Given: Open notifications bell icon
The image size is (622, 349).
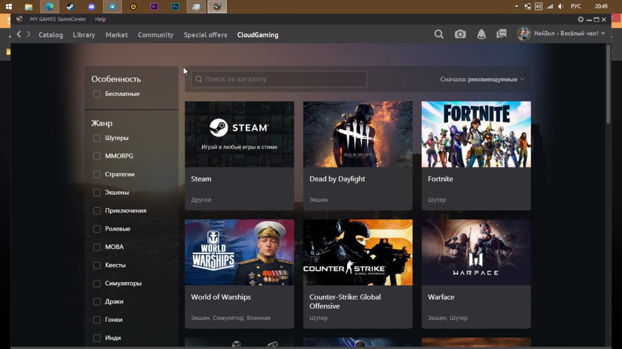Looking at the screenshot, I should (481, 34).
